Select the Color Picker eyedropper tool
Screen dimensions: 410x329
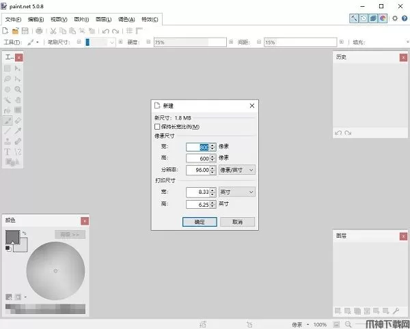click(18, 131)
